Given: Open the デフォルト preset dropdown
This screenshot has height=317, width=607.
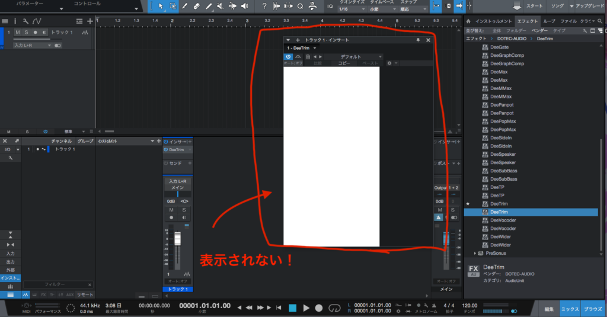Looking at the screenshot, I should click(351, 56).
